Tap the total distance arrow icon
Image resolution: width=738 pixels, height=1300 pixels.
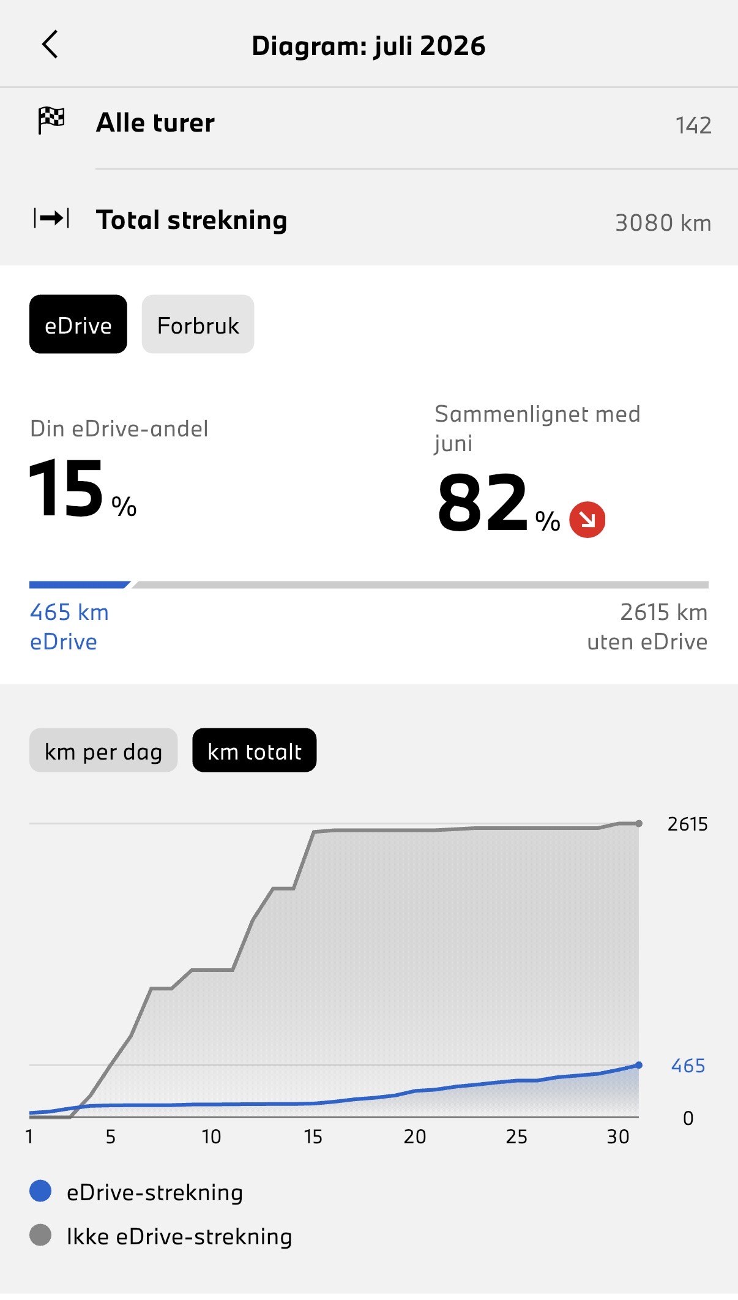pos(51,218)
